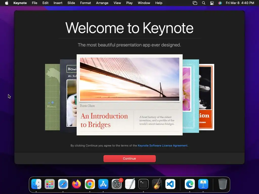Click the Travis Olson author text
Screen dimensions: 259x194
tap(87, 106)
